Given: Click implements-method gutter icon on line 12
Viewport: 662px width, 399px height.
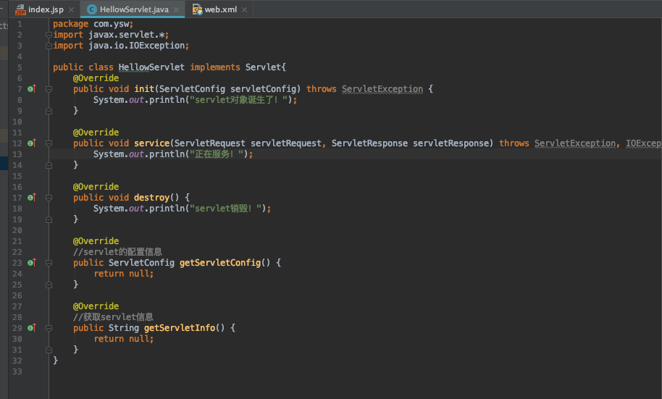Looking at the screenshot, I should (32, 143).
